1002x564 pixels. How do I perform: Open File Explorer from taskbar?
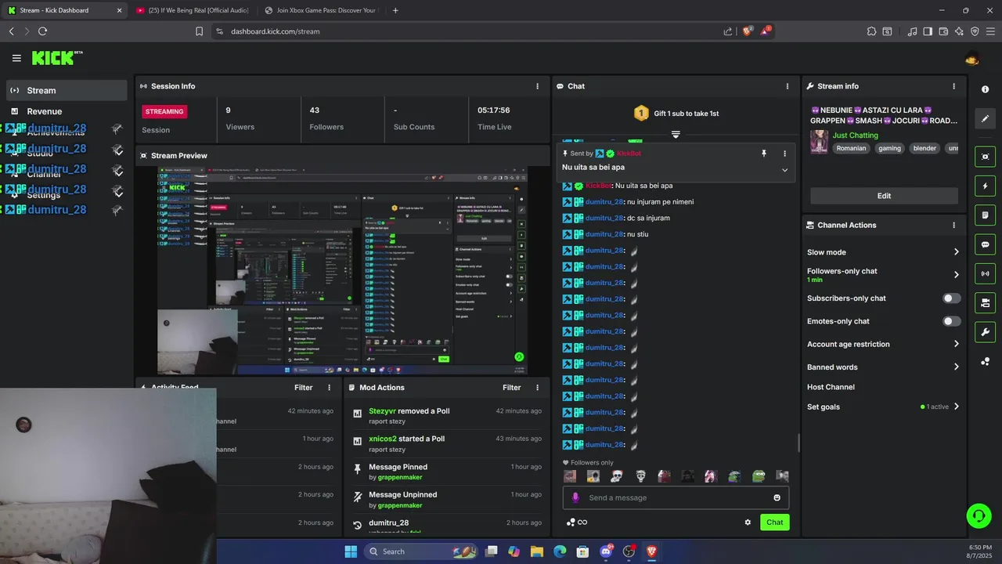(x=537, y=551)
